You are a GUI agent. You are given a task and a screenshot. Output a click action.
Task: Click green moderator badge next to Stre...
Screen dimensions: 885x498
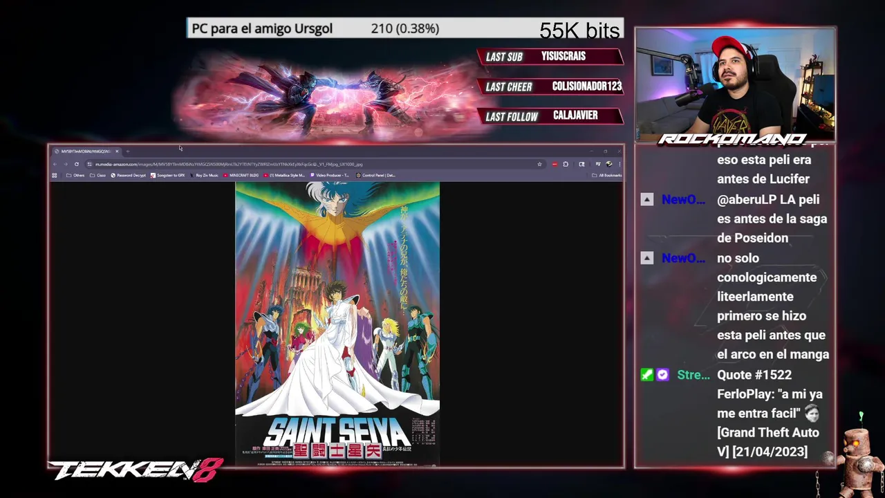point(646,375)
